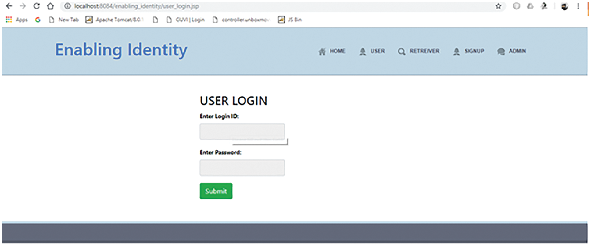This screenshot has width=591, height=247.
Task: Open the ADMIN navigation item
Action: (512, 51)
